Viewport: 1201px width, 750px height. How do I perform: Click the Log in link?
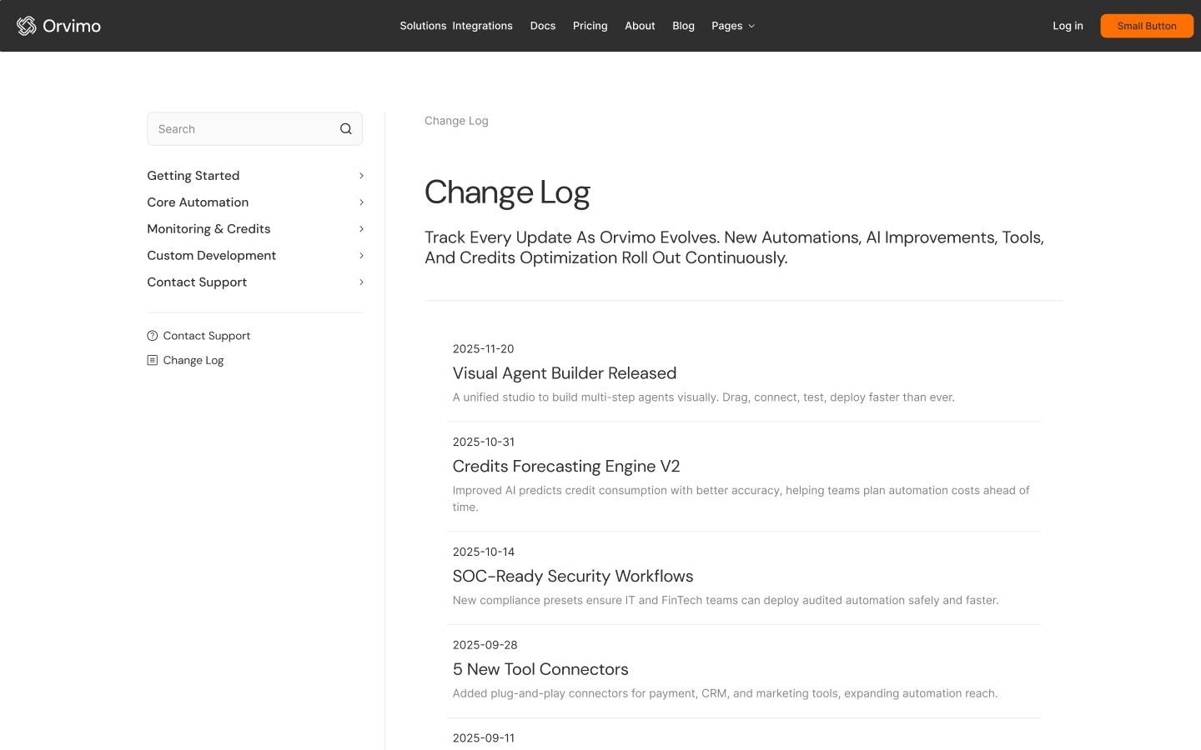pos(1068,26)
